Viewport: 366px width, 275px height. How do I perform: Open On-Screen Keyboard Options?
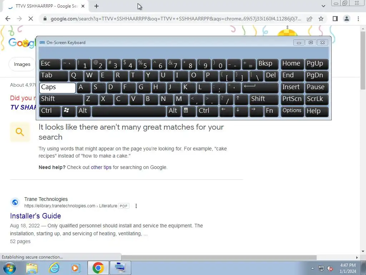(x=292, y=111)
